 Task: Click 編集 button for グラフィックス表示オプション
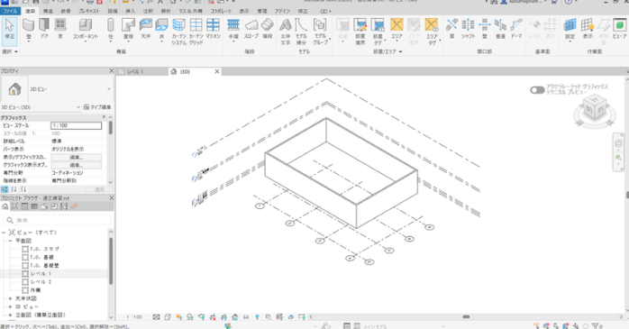(x=77, y=165)
